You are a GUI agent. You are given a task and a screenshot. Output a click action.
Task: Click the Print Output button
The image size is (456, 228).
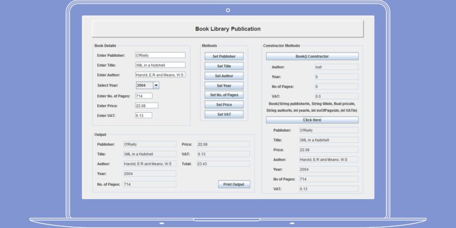pyautogui.click(x=234, y=184)
